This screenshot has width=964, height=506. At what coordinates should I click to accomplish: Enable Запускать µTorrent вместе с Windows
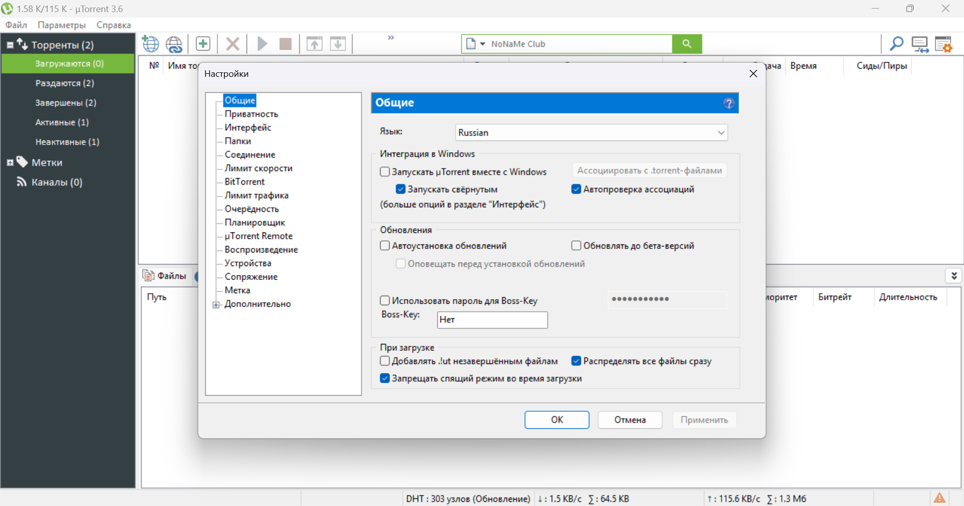[x=385, y=172]
